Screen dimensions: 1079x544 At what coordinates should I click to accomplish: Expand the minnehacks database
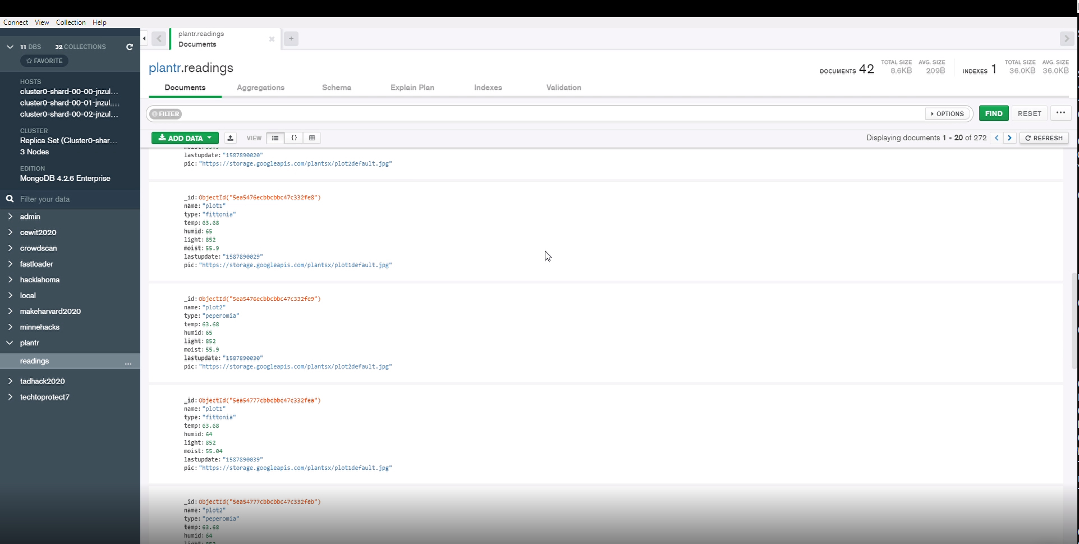(x=10, y=327)
